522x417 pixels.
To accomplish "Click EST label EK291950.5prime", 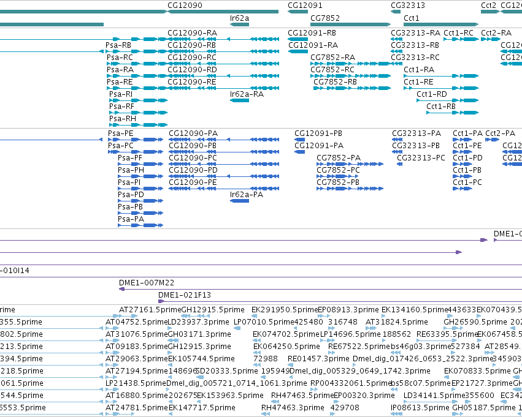I will coord(285,310).
